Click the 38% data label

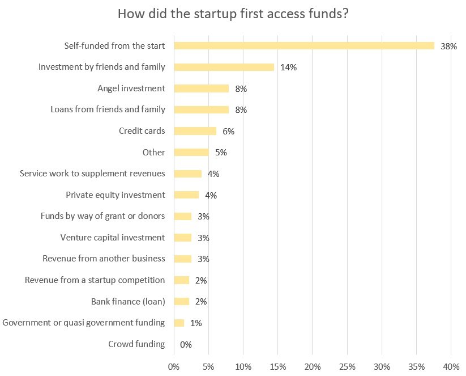point(448,46)
